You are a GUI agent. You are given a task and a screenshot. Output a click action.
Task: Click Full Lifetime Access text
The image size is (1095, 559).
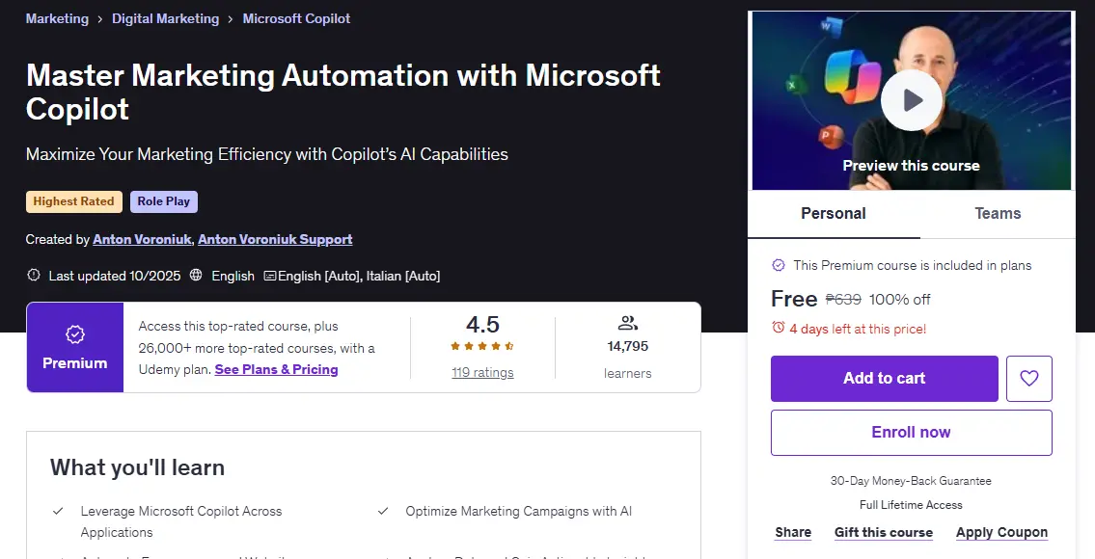coord(911,505)
